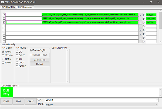This screenshot has width=162, height=109.
Task: Open browse button for bootloader.bin row
Action: click(x=140, y=15)
